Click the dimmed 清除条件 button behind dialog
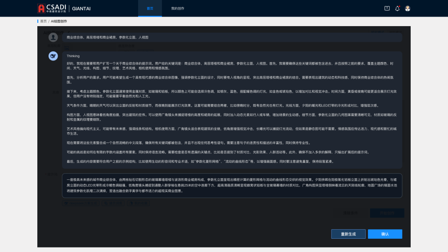Viewport: 448px width, 252px height. [x=350, y=213]
